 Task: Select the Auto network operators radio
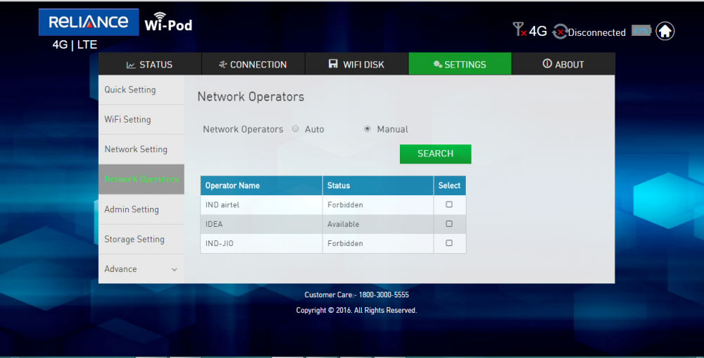(x=296, y=129)
